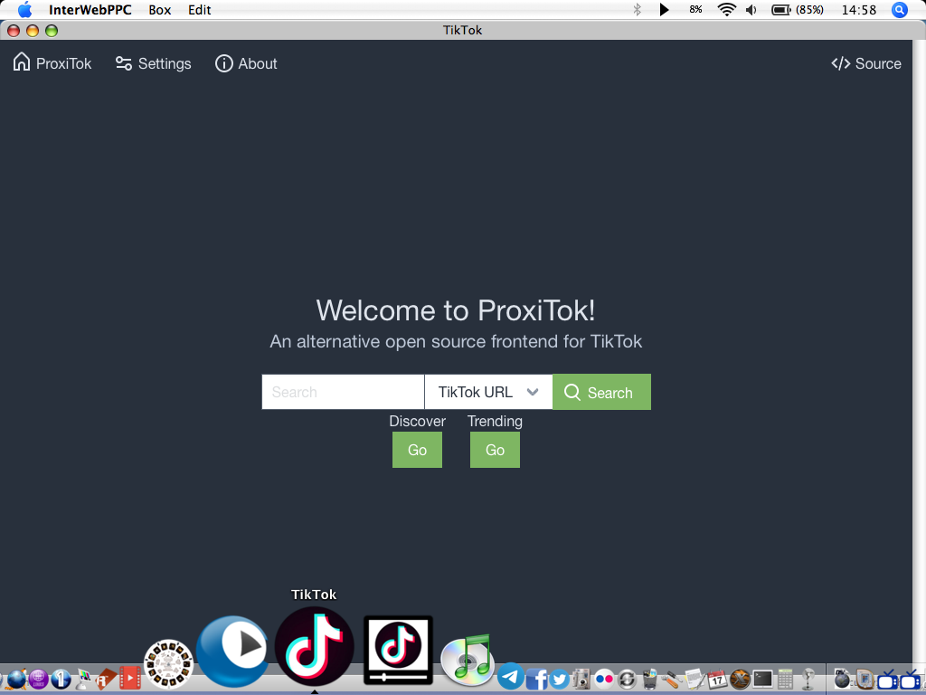Open the Box menu
Image resolution: width=926 pixels, height=695 pixels.
[x=159, y=9]
